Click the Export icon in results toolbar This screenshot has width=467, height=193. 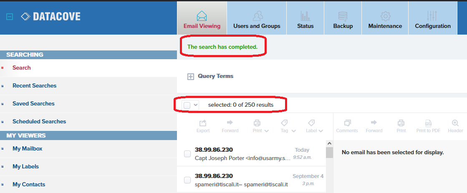click(x=203, y=123)
